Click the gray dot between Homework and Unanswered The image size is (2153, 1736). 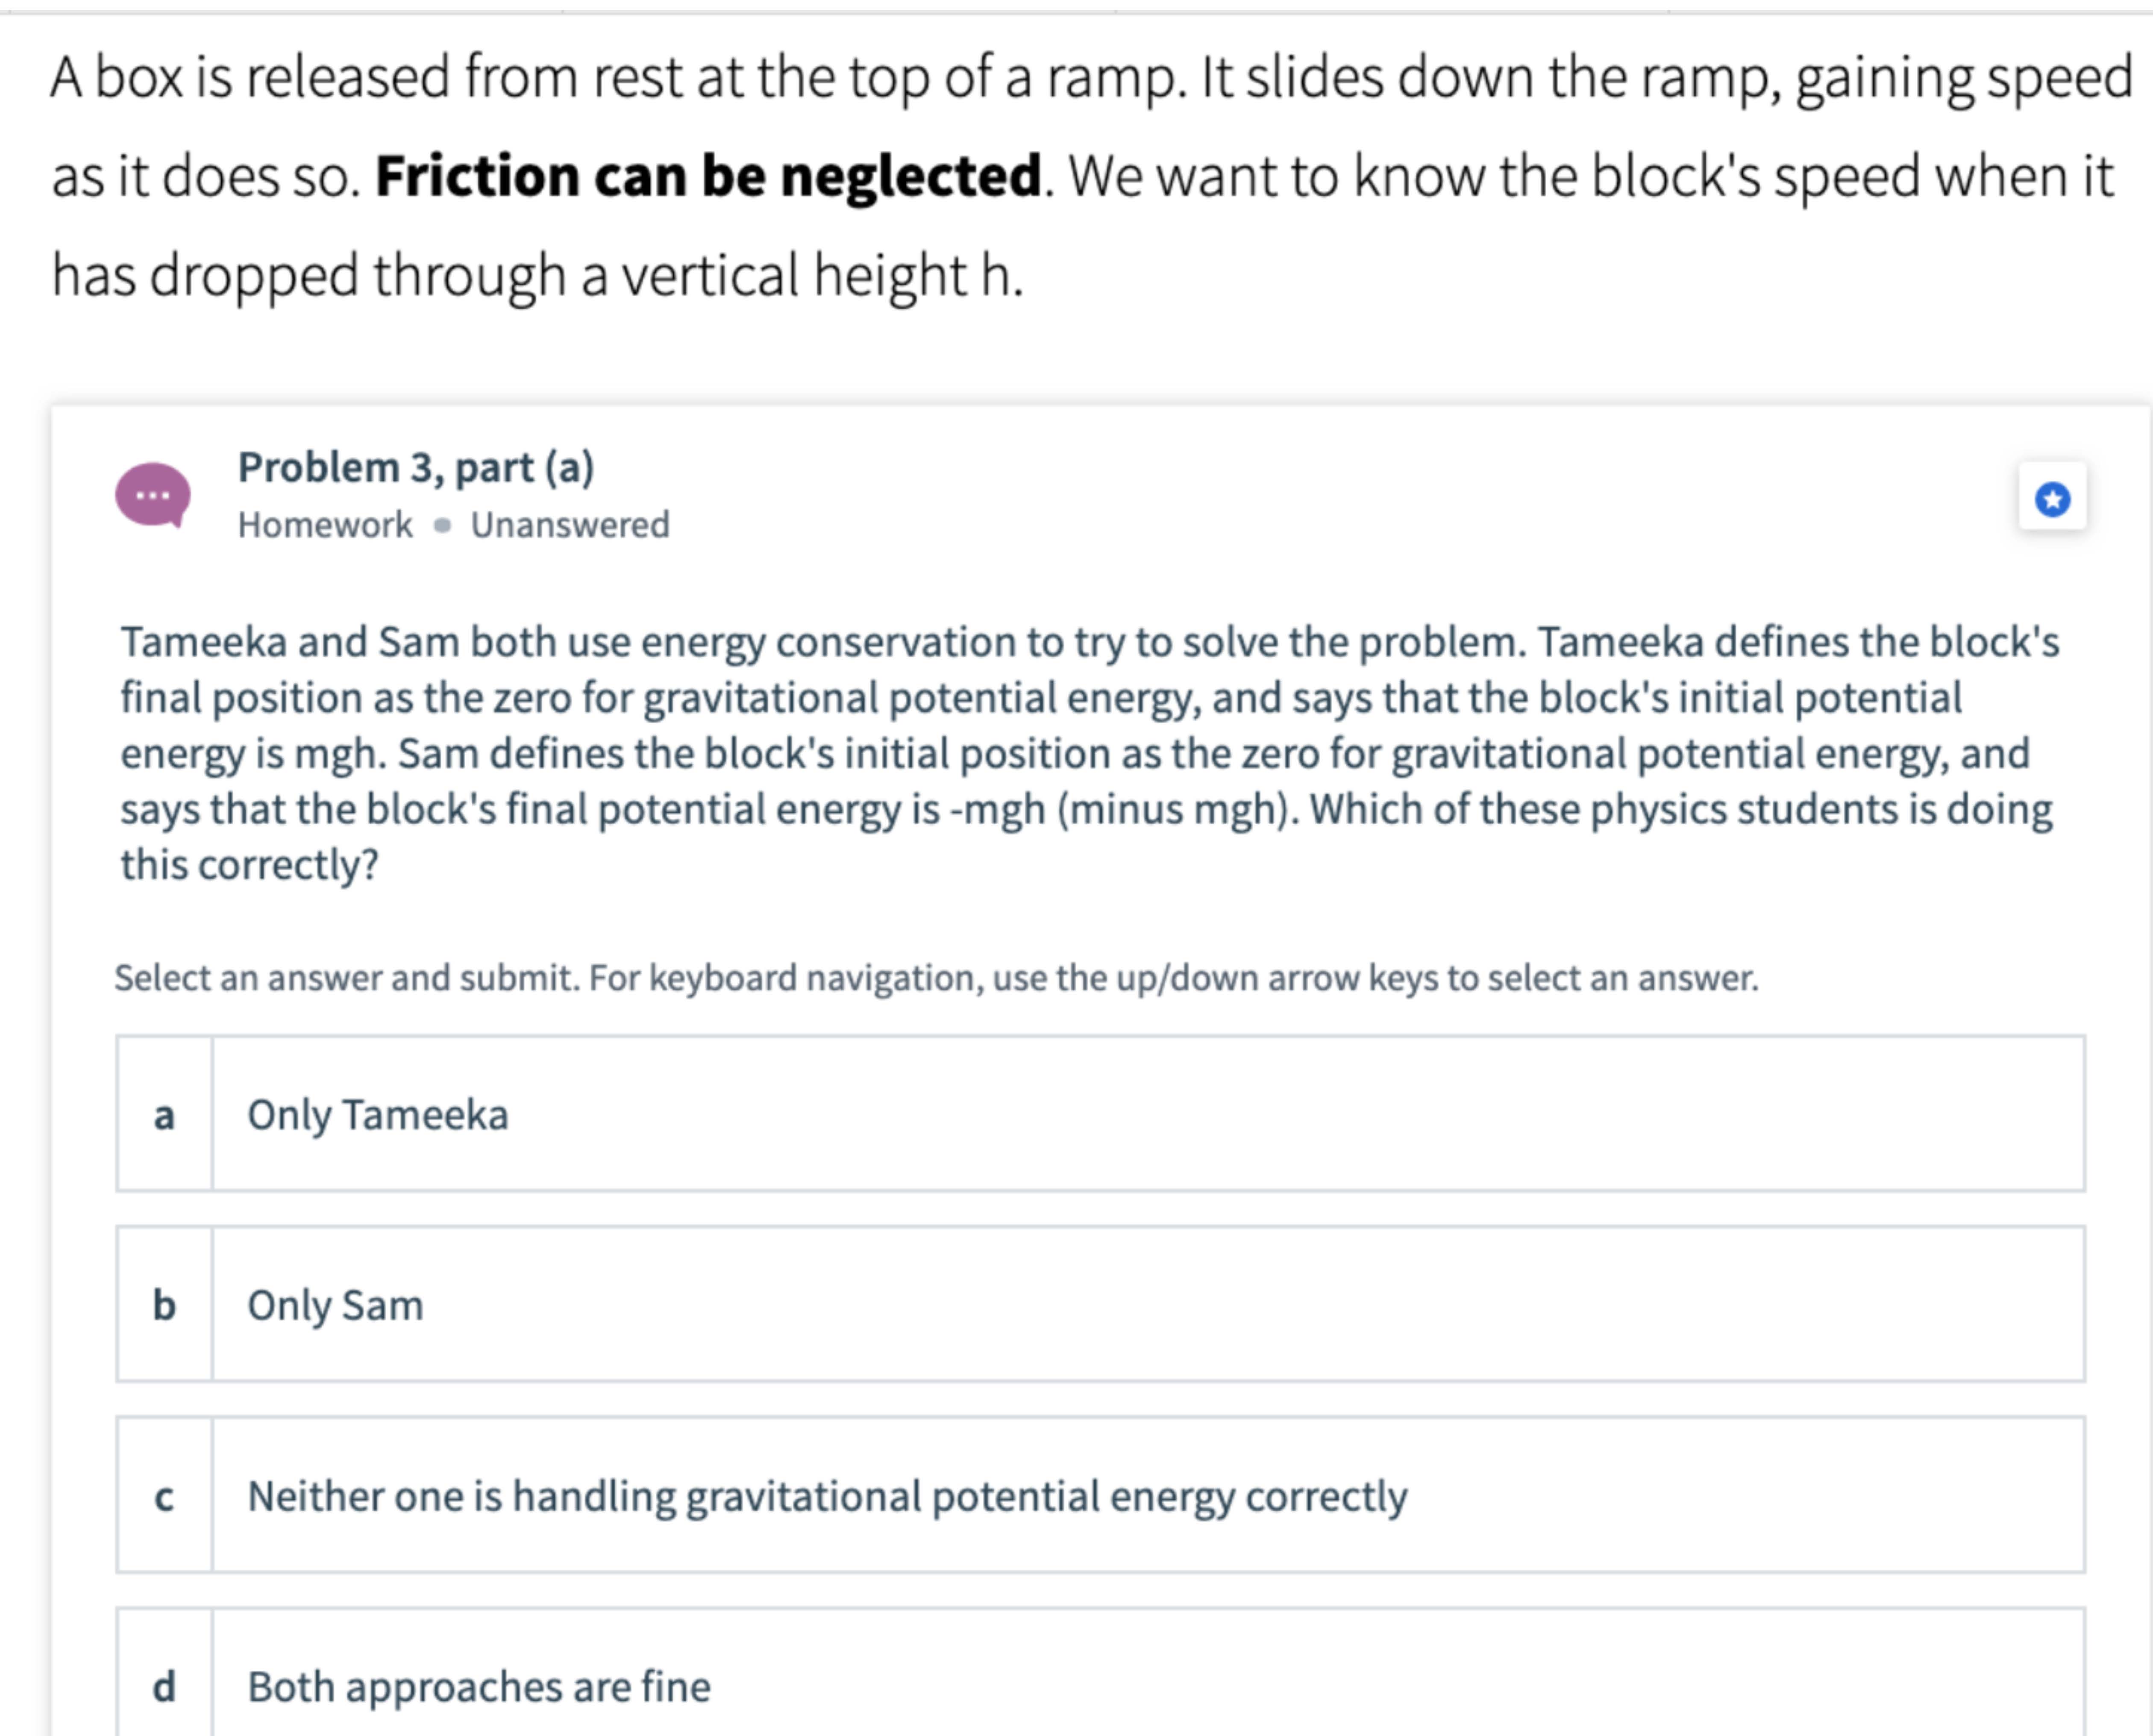442,525
